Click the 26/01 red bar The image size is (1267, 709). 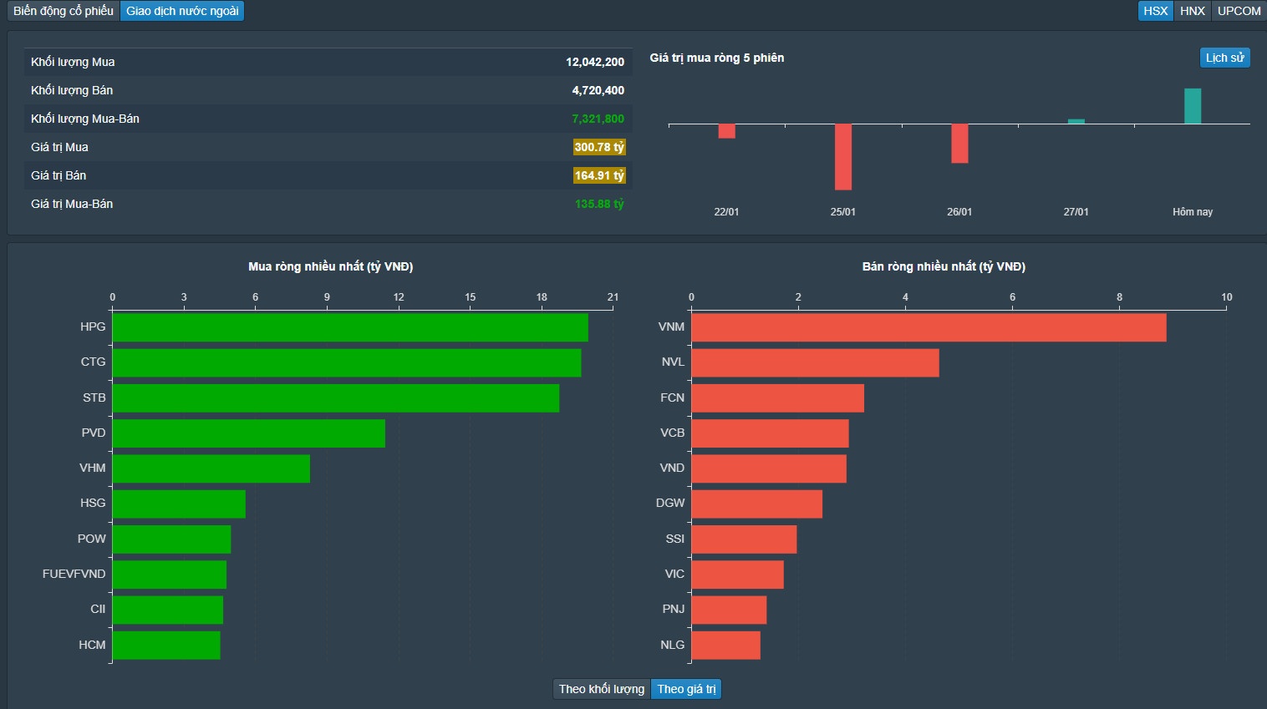(959, 144)
